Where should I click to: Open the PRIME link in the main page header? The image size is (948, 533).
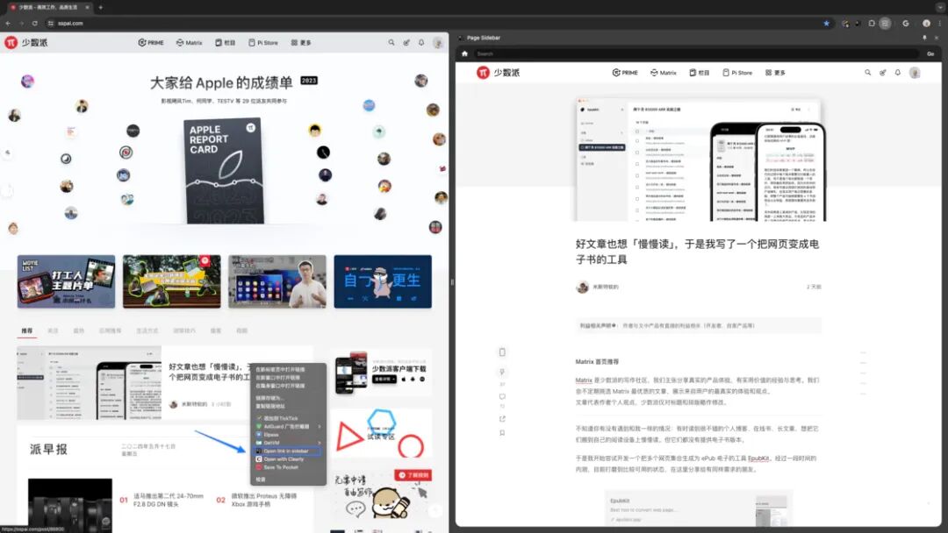click(151, 43)
